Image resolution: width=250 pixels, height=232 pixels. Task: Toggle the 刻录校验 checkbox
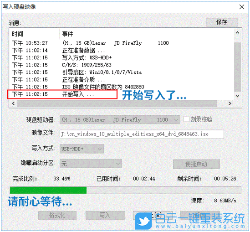[186, 119]
